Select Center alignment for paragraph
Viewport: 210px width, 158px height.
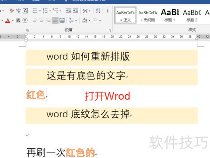pos(42,21)
